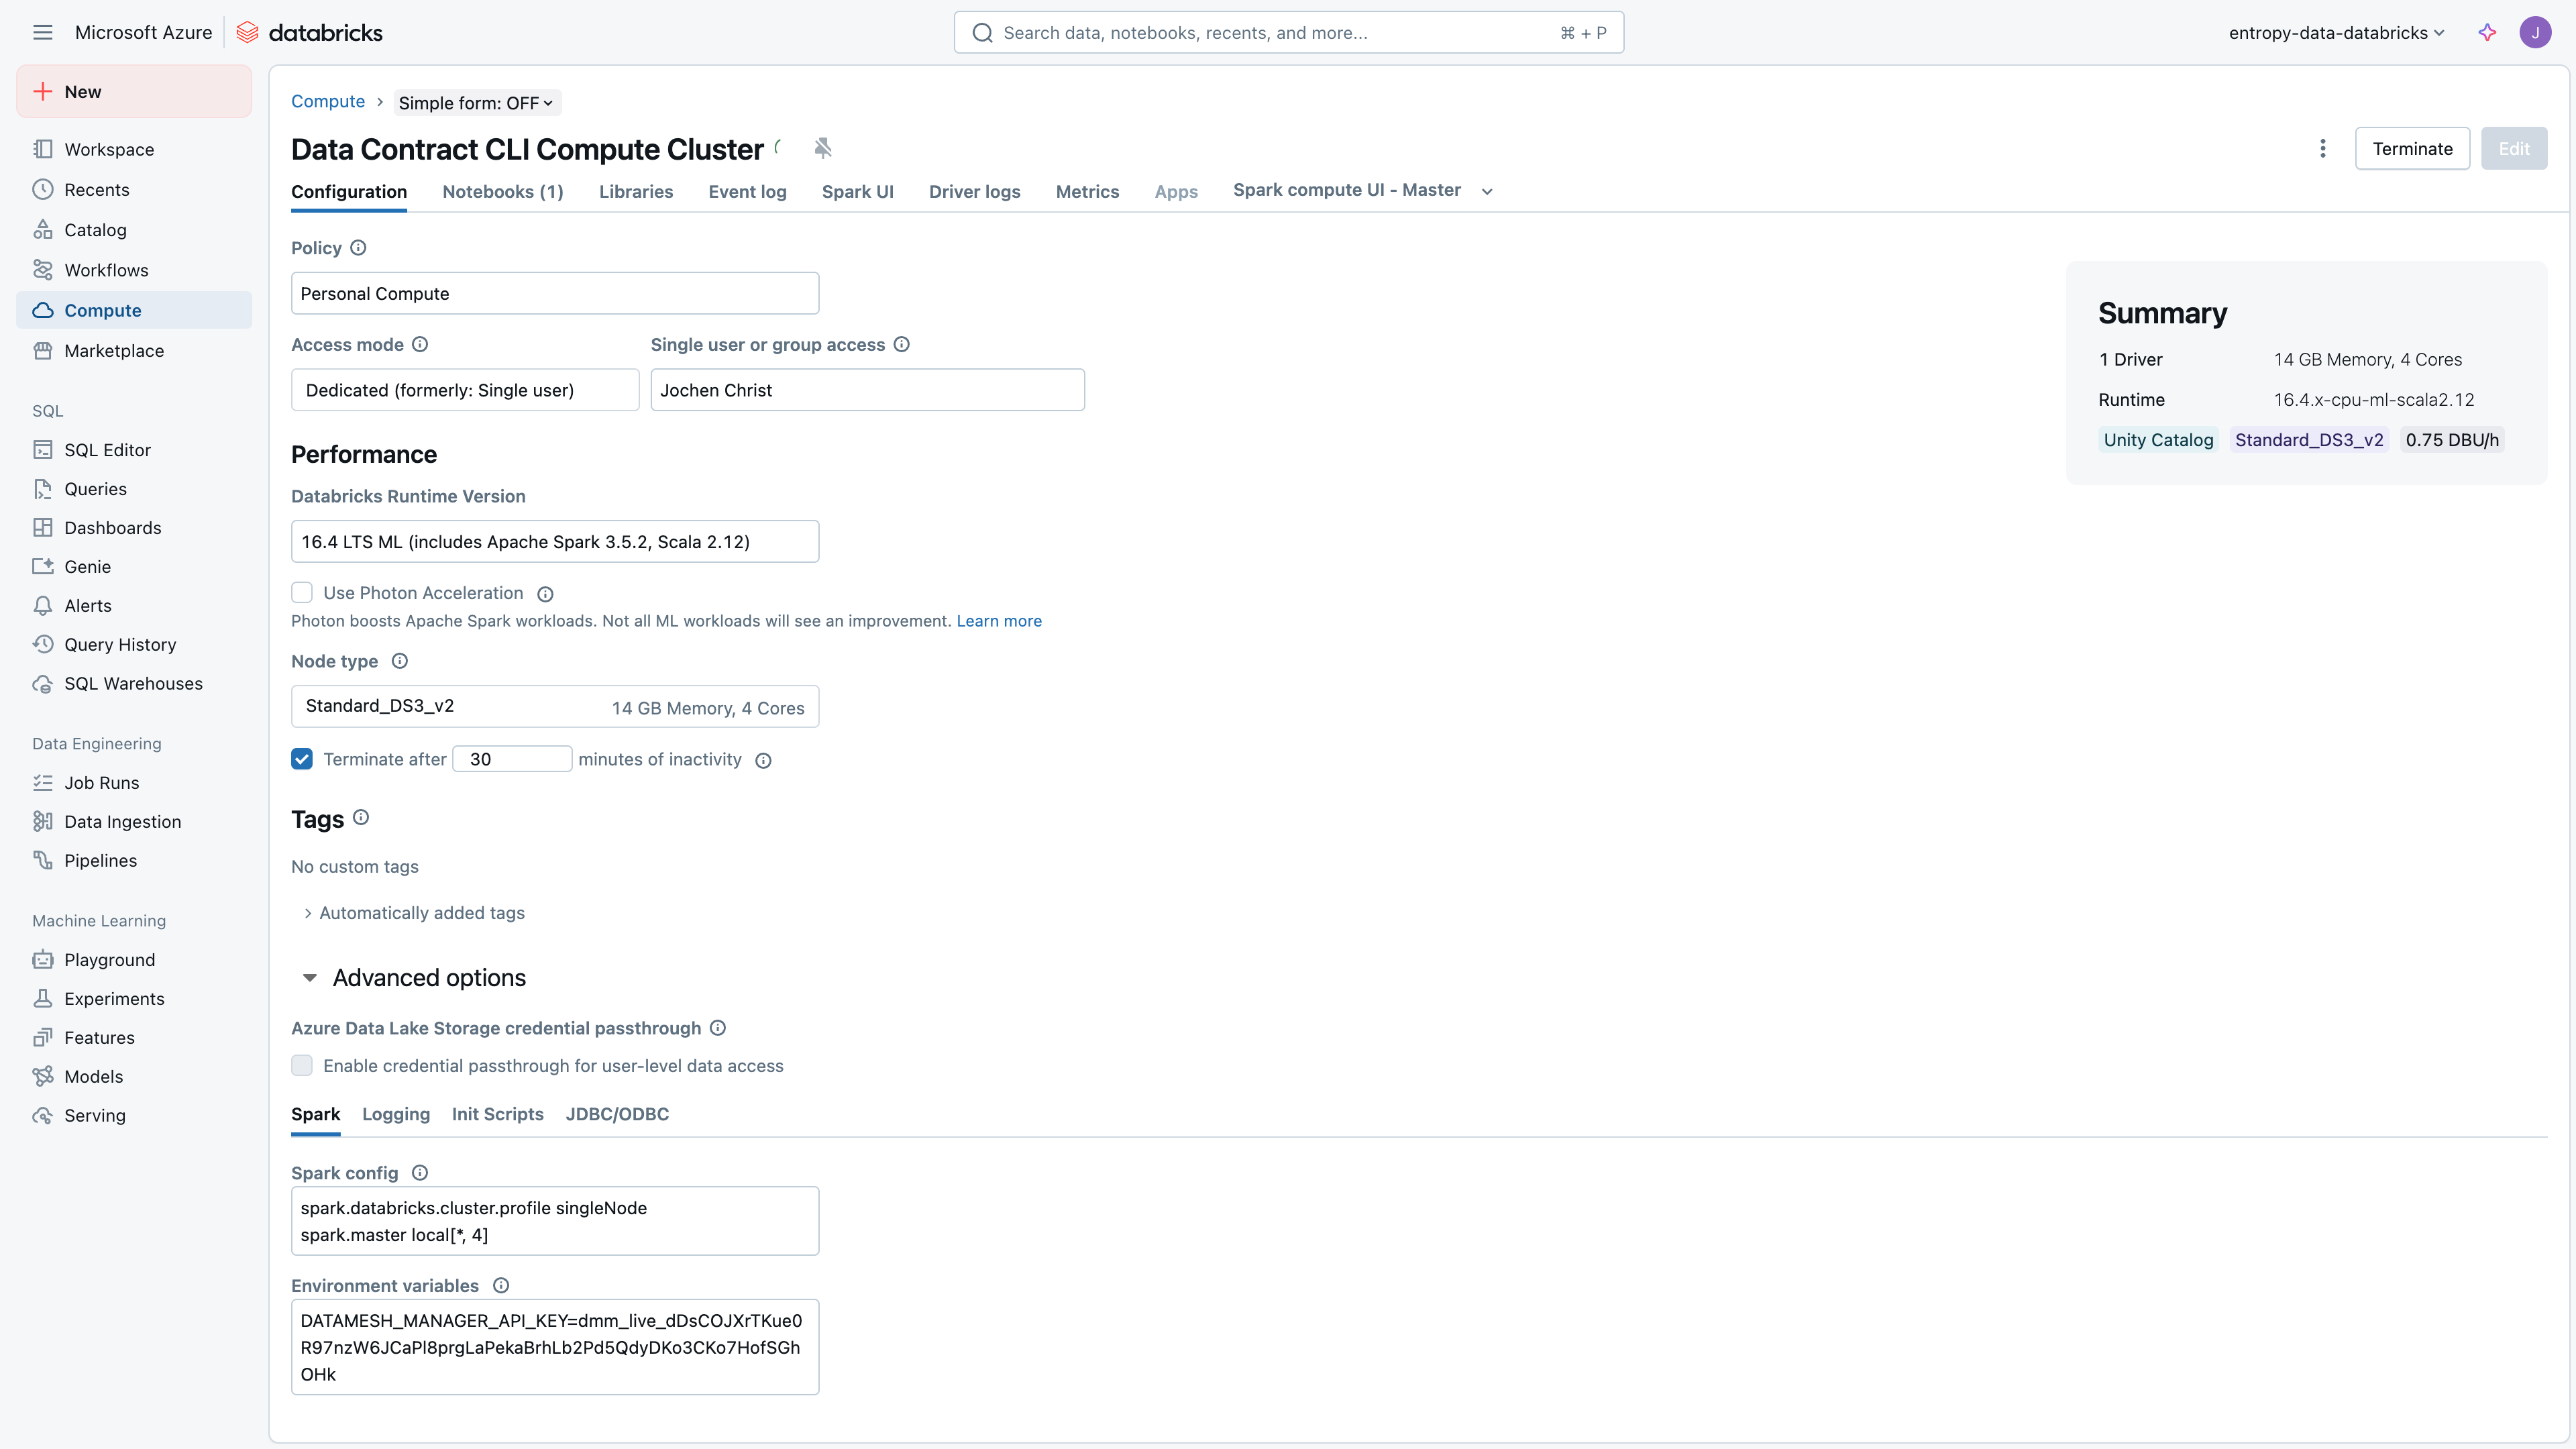
Task: Switch to the Event log tab
Action: (x=747, y=191)
